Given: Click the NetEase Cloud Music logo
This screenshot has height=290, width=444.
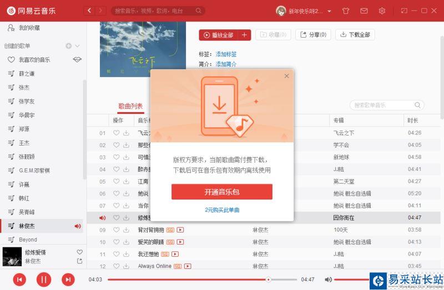Looking at the screenshot, I should click(31, 11).
